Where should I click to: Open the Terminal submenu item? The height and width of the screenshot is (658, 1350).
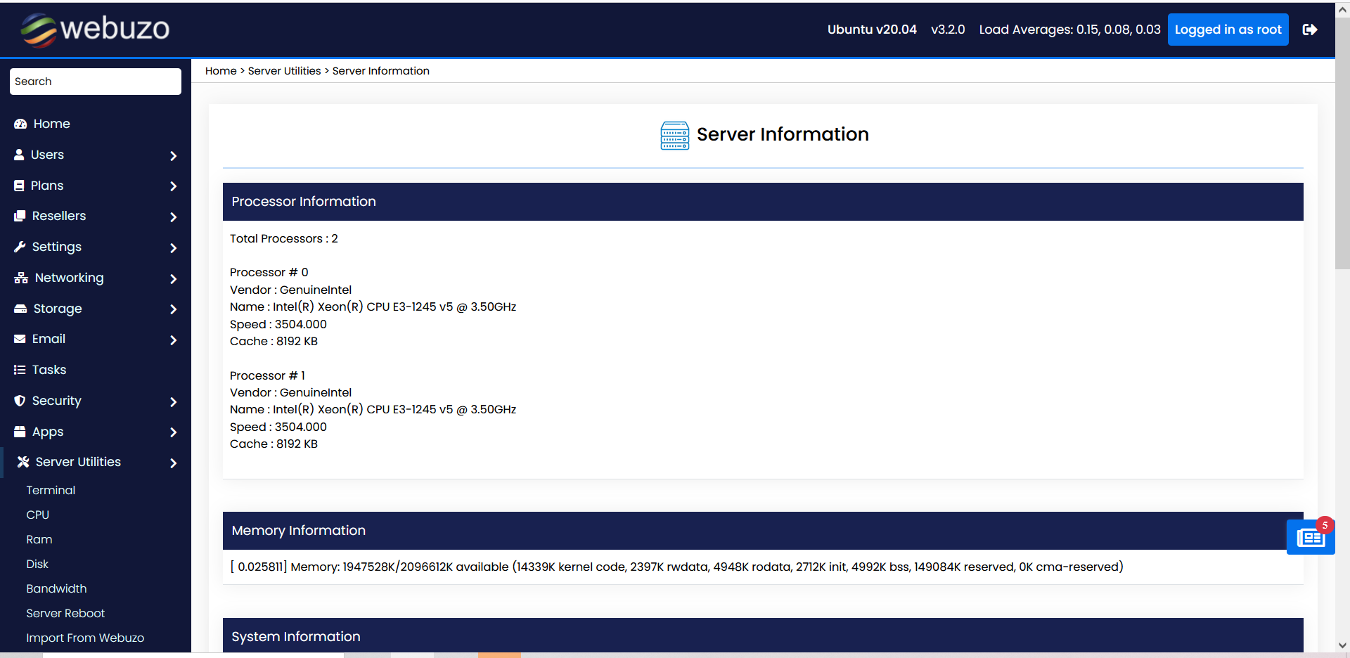(51, 490)
